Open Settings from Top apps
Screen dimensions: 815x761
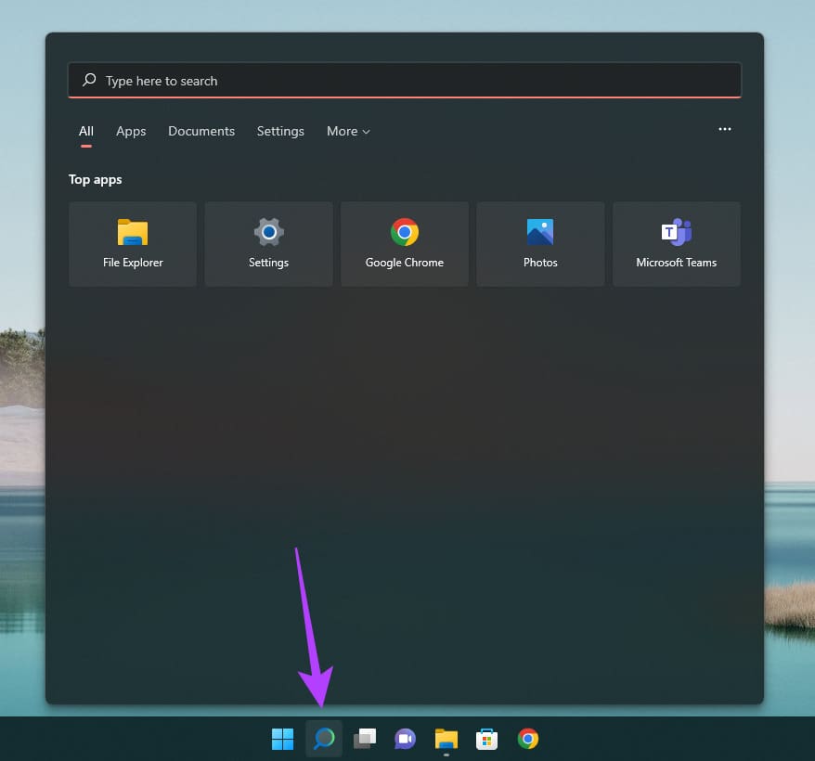coord(268,244)
